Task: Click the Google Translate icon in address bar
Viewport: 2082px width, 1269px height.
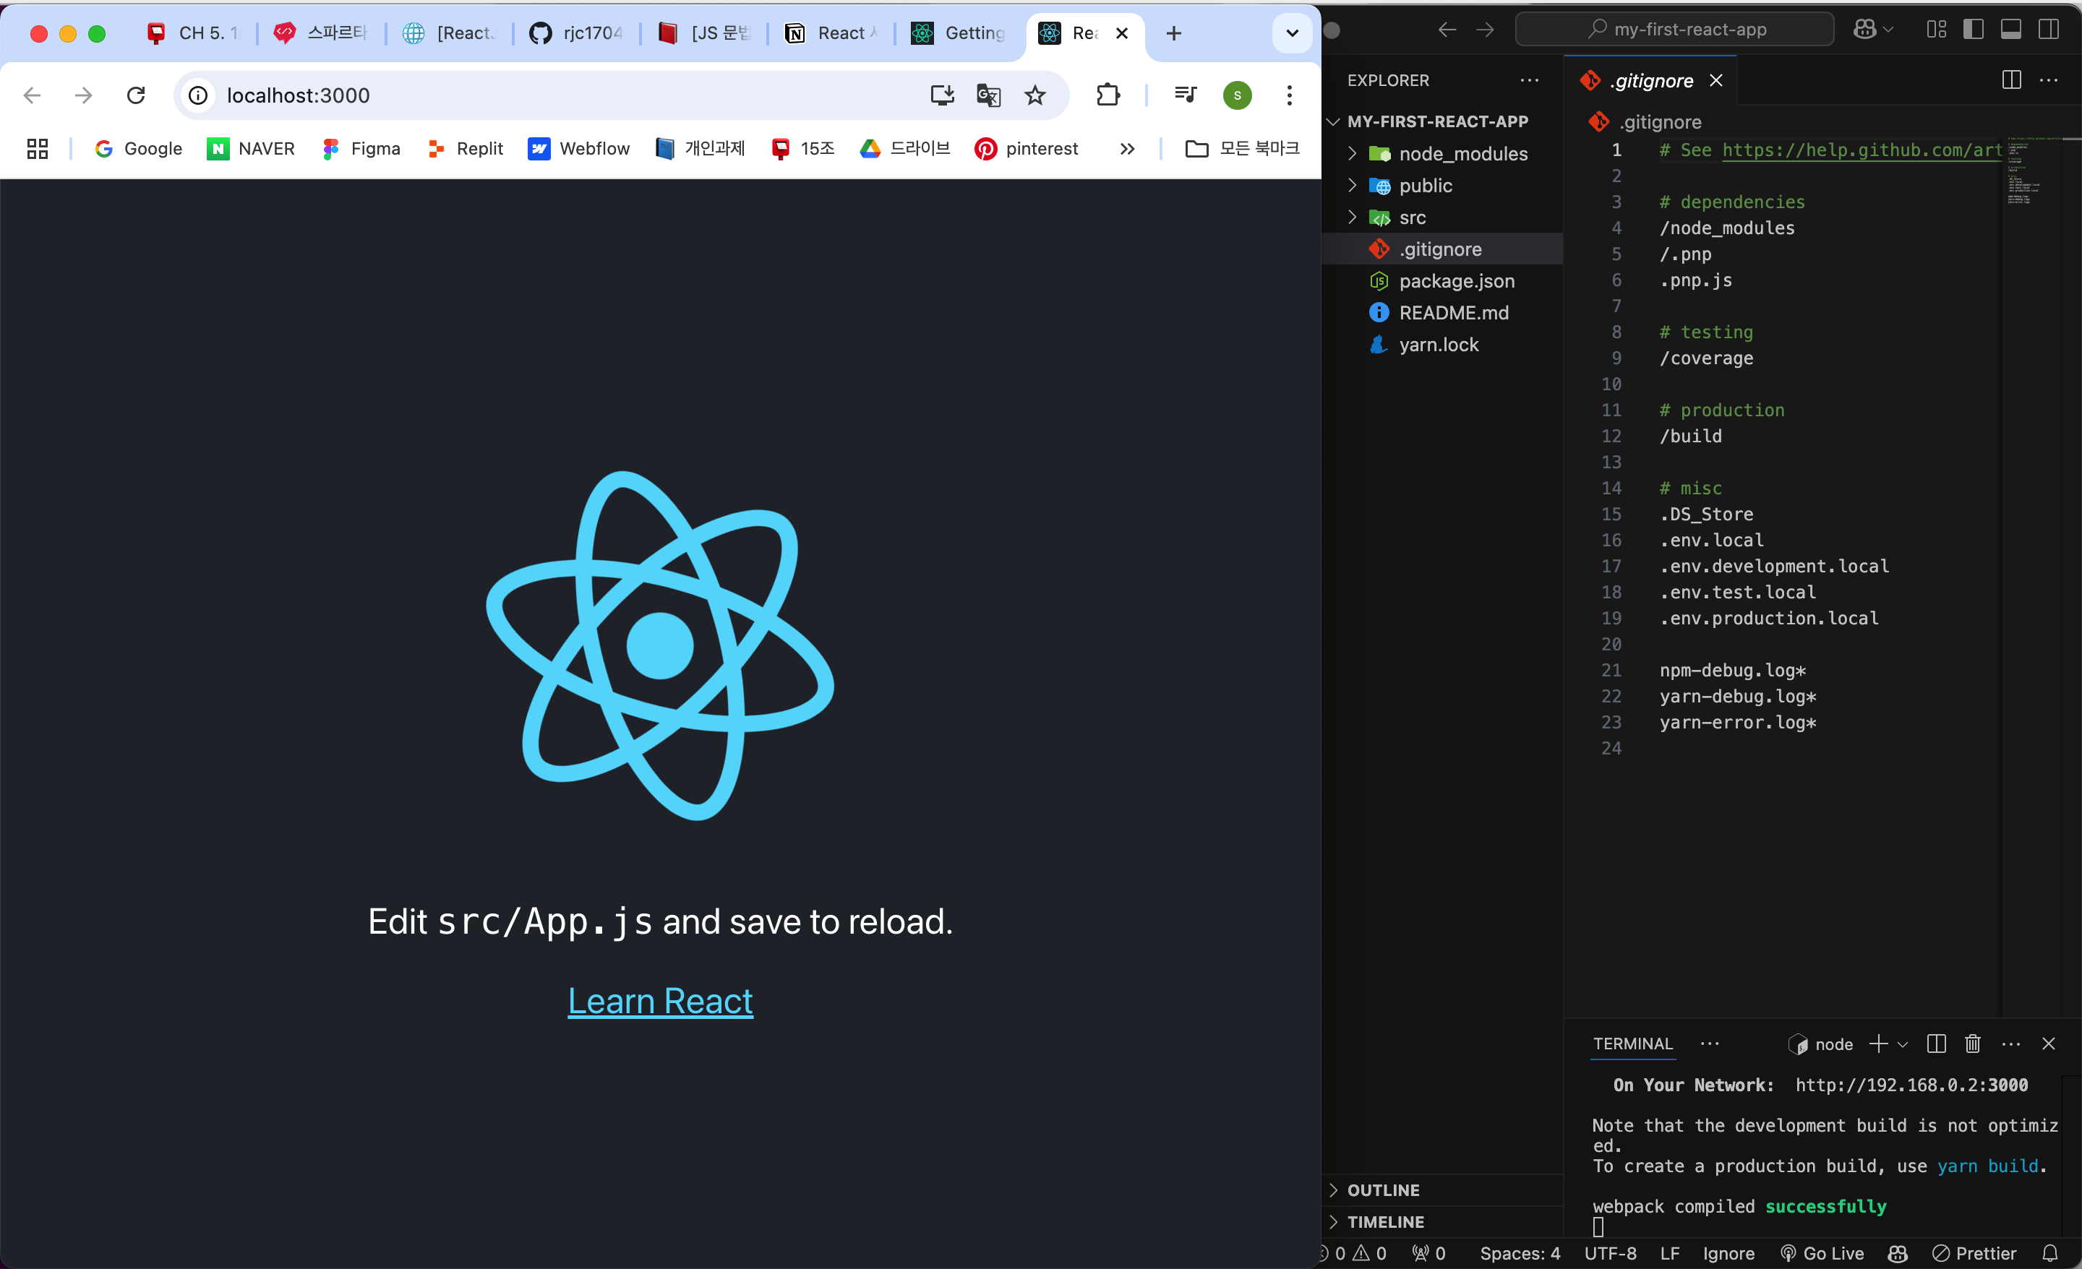Action: [988, 95]
